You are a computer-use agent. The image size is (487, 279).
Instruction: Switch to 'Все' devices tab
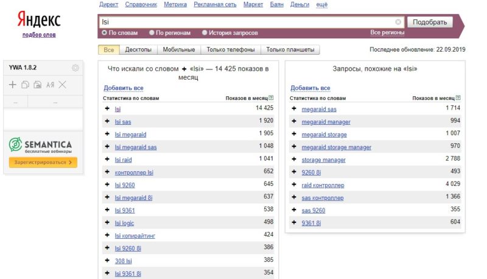click(x=109, y=50)
